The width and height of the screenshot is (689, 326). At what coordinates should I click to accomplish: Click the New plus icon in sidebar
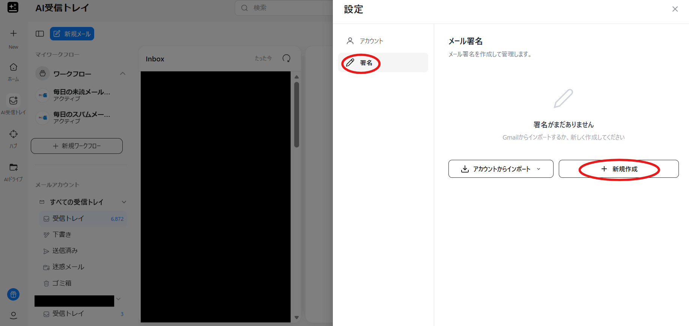point(14,34)
